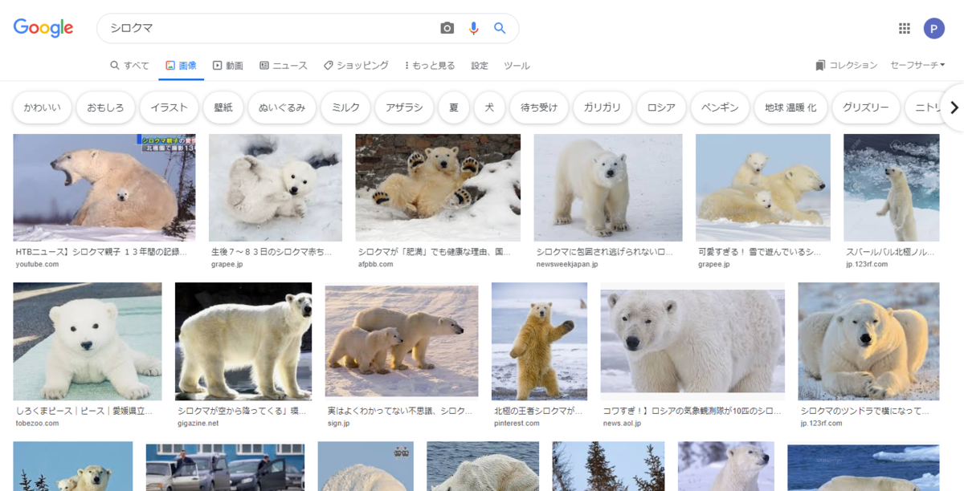The width and height of the screenshot is (964, 491).
Task: Click the pinterest.com source link
Action: tap(517, 423)
